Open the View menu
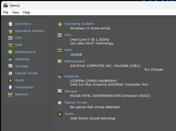This screenshot has height=131, width=176. [x=15, y=12]
